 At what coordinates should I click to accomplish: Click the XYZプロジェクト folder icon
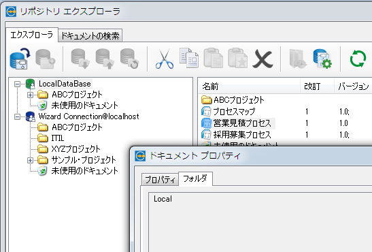(43, 149)
